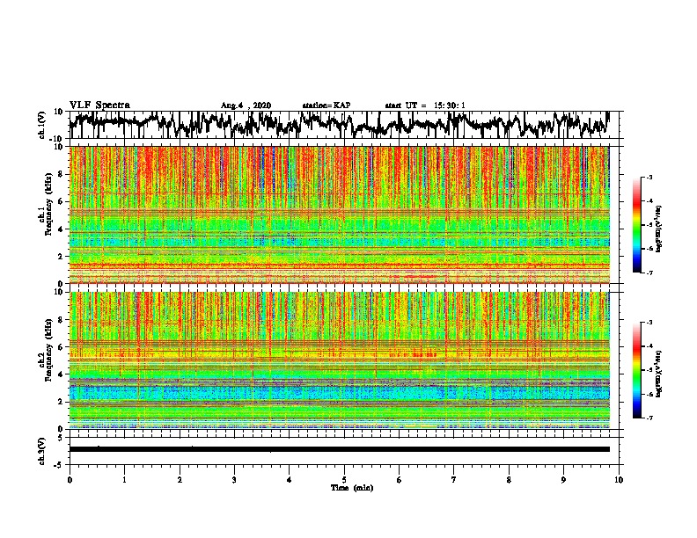
Task: Click time axis tick label "1"
Action: point(124,480)
